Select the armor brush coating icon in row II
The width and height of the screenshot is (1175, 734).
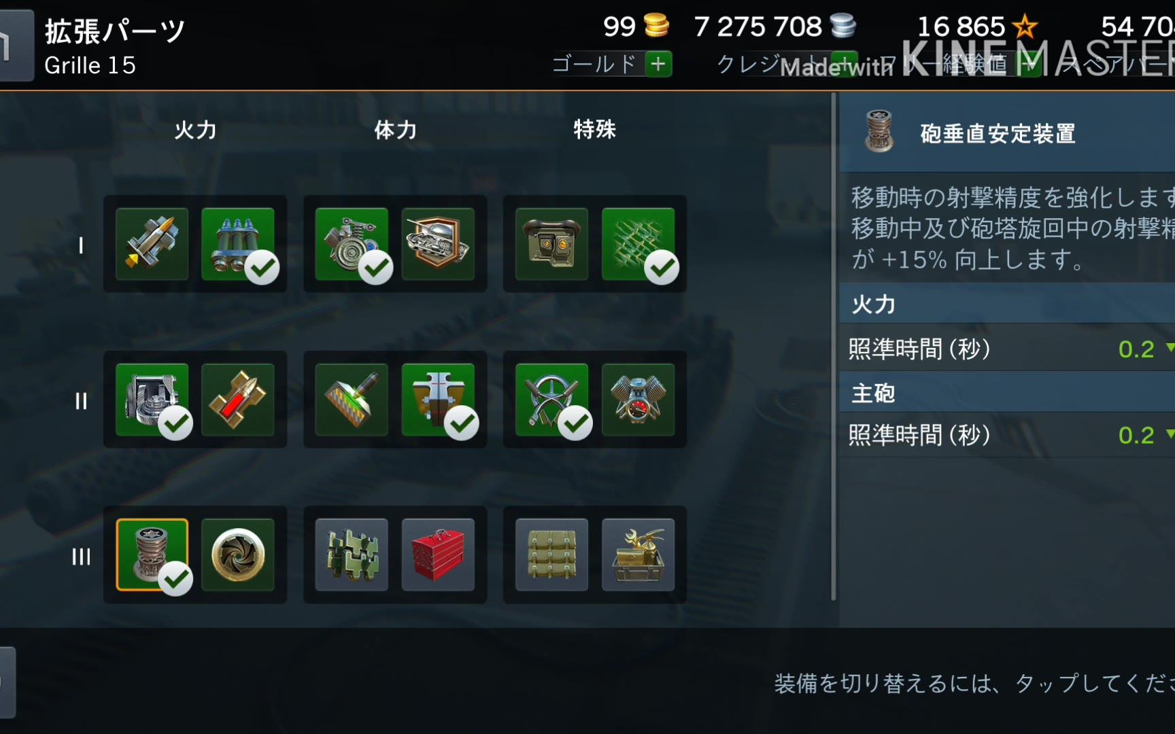click(x=352, y=400)
